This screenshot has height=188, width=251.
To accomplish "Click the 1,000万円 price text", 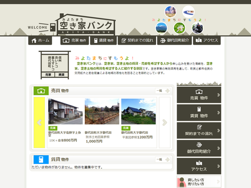I will click(x=94, y=141).
